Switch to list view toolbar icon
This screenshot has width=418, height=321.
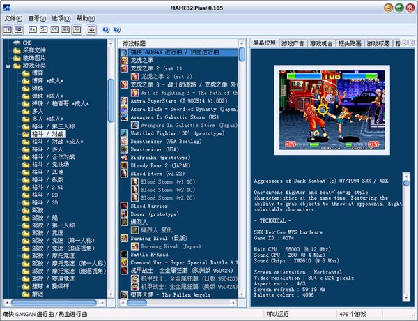54,29
